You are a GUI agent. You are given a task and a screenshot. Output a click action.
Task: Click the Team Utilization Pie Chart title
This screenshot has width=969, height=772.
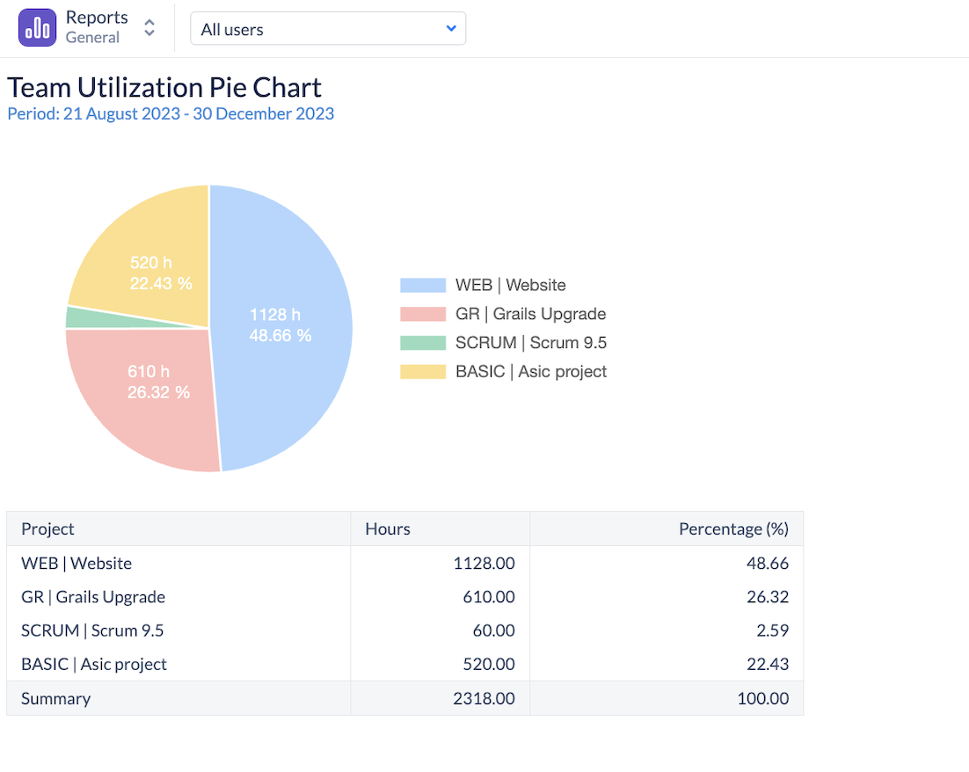(164, 87)
